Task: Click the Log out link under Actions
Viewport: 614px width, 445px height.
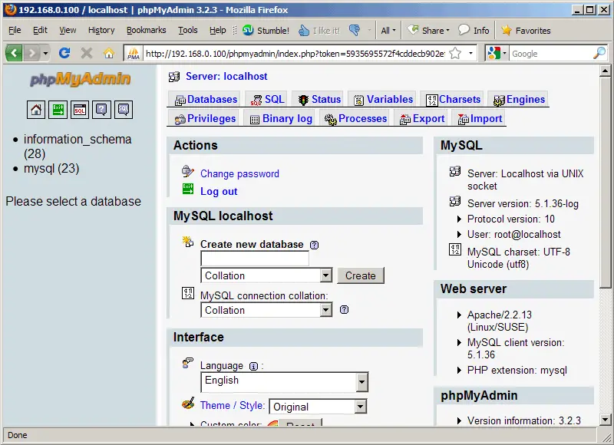Action: click(x=219, y=191)
